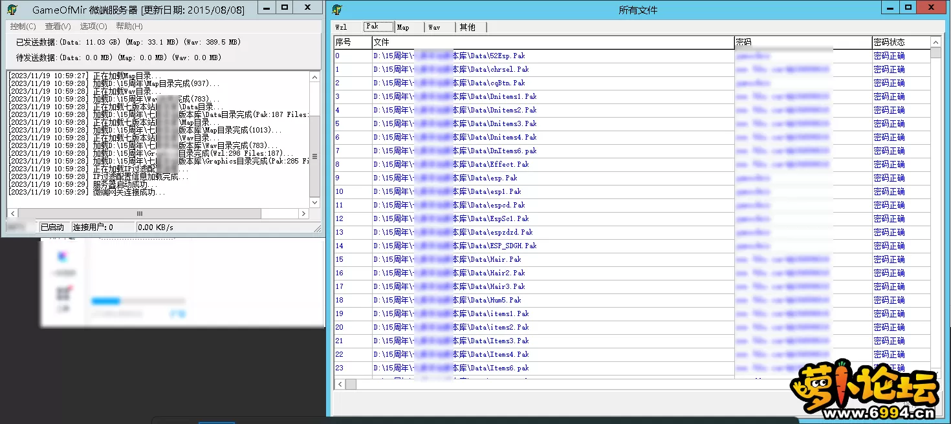
Task: Switch to the Wzl tab
Action: coord(342,27)
